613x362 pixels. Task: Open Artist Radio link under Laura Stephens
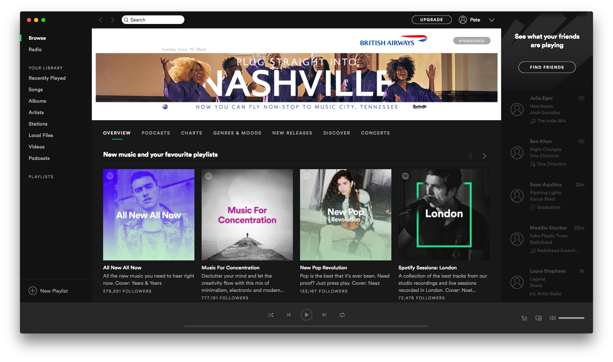[x=549, y=294]
